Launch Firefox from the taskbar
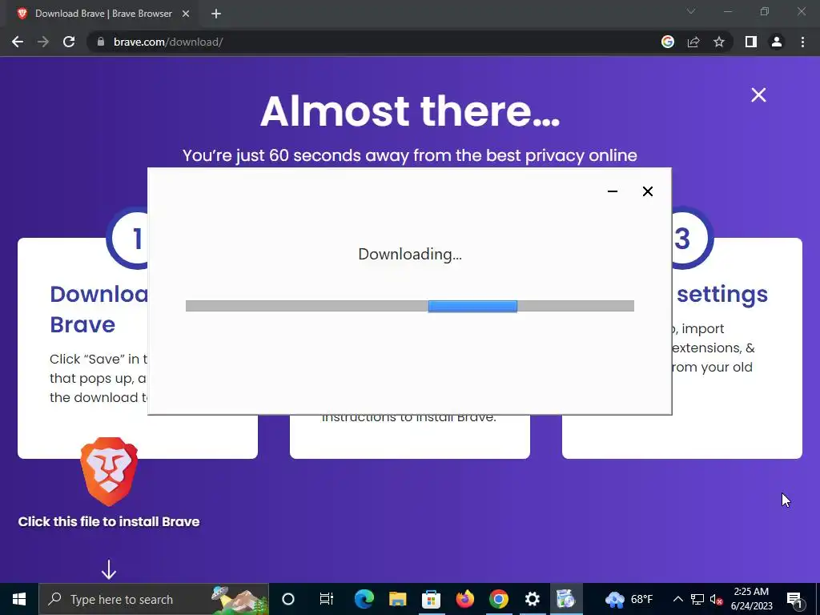The height and width of the screenshot is (615, 820). (464, 599)
